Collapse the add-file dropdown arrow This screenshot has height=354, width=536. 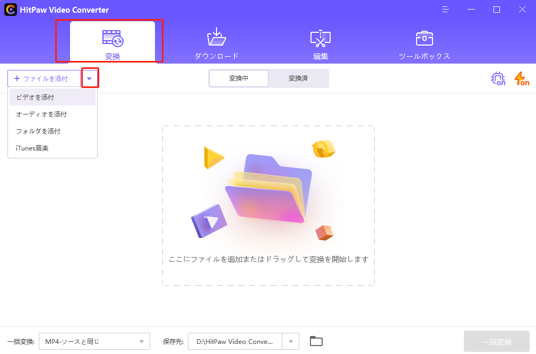pyautogui.click(x=90, y=78)
